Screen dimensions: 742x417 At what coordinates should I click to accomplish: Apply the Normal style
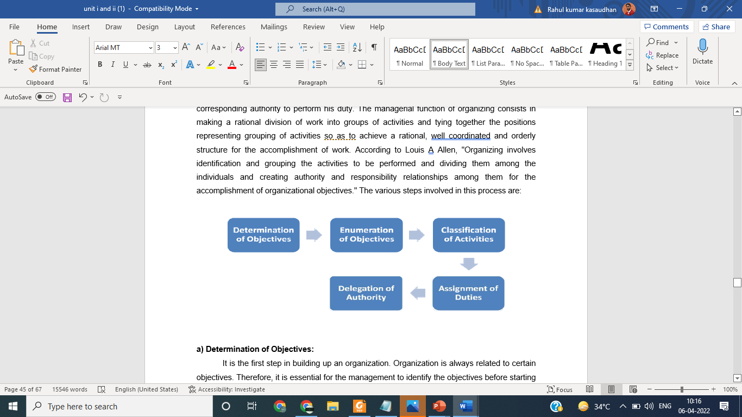(410, 55)
